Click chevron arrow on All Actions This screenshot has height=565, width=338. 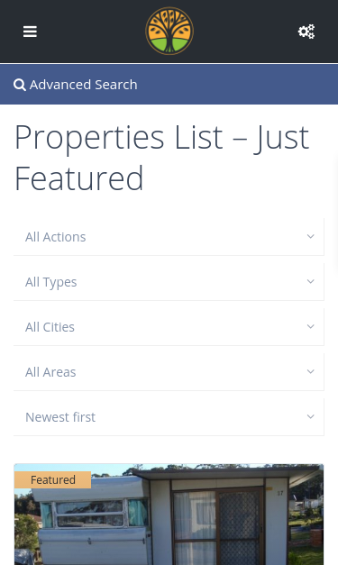point(310,237)
